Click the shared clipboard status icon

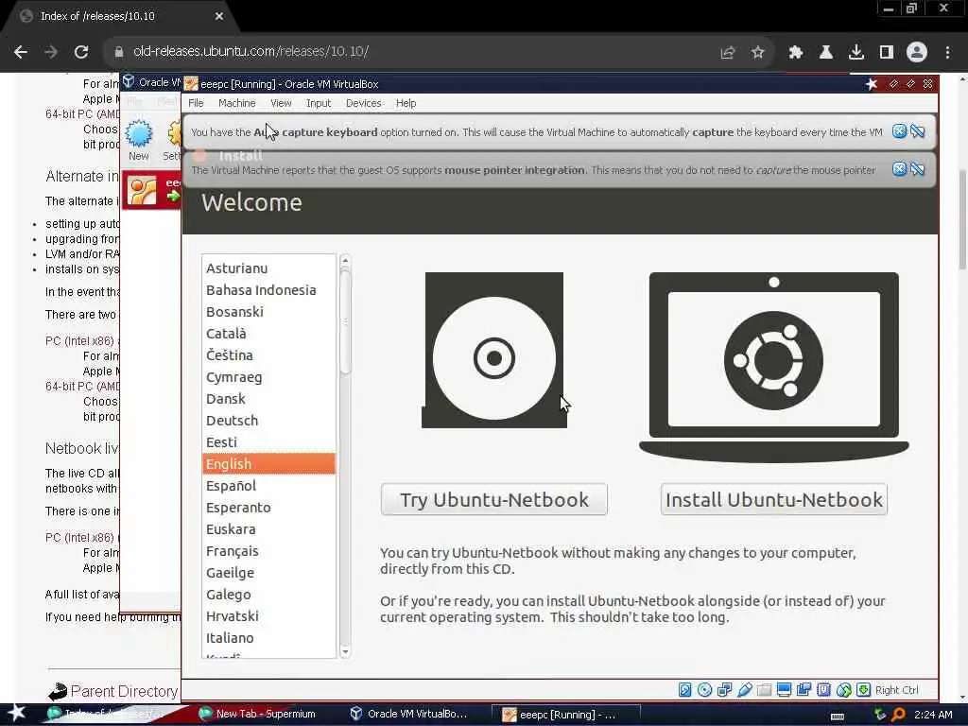pos(804,689)
